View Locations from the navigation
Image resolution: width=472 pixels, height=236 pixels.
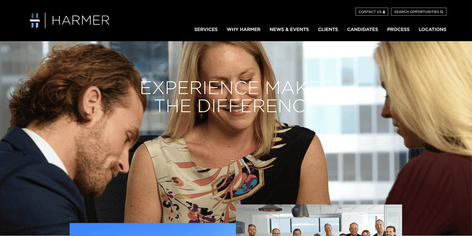(x=432, y=29)
